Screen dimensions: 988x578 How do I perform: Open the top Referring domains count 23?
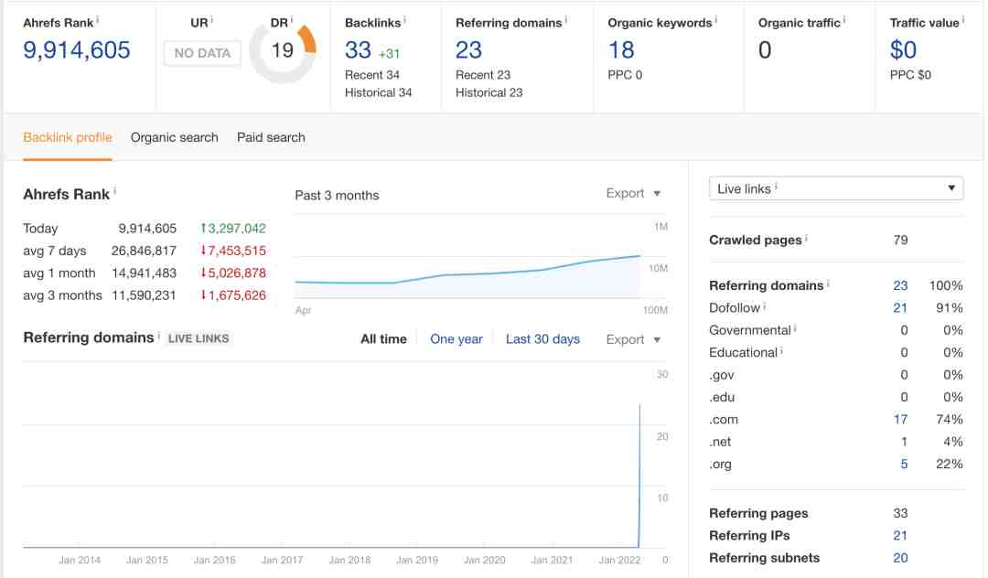[468, 49]
